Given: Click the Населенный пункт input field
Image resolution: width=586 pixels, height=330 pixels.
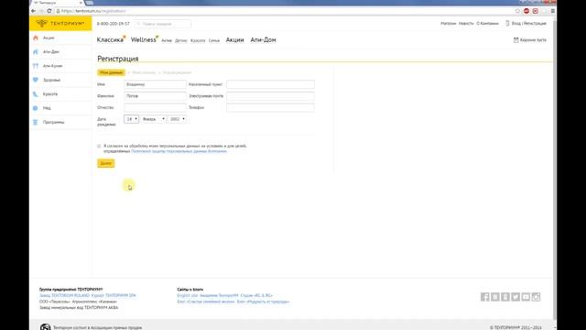Looking at the screenshot, I should pos(271,84).
